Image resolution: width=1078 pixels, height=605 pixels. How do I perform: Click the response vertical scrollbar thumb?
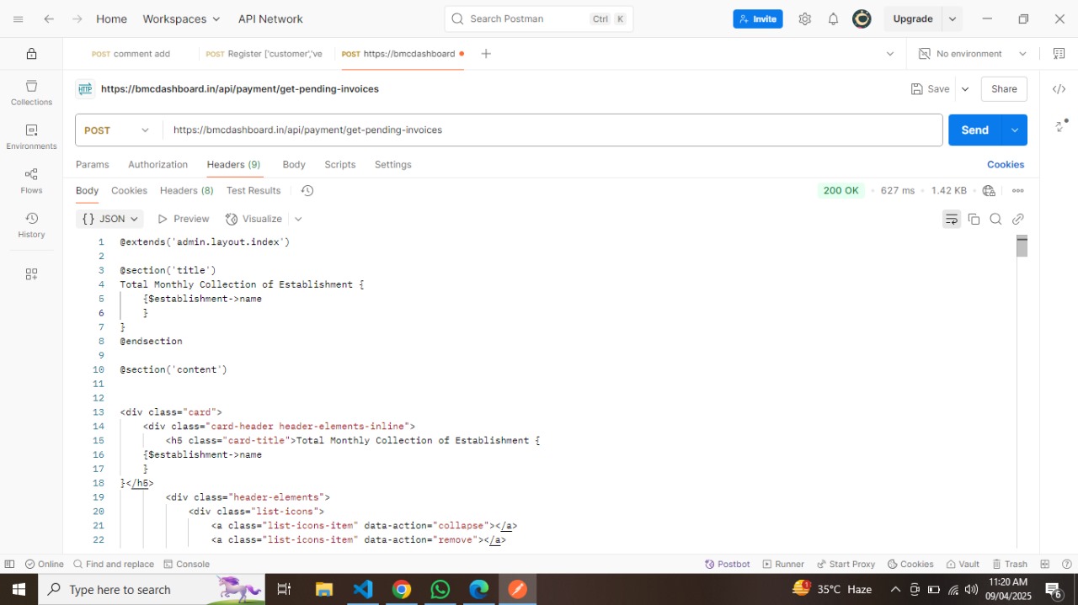click(1022, 247)
